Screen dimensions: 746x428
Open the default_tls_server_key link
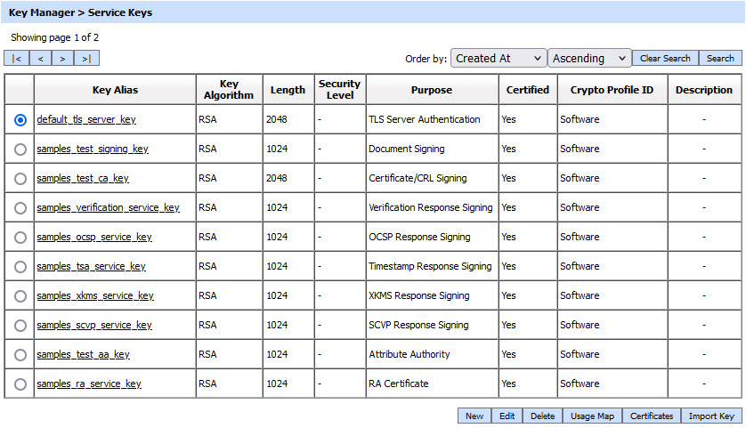tap(86, 120)
